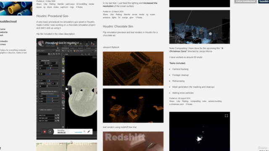Go to the home sidebar link

(x=3, y=29)
